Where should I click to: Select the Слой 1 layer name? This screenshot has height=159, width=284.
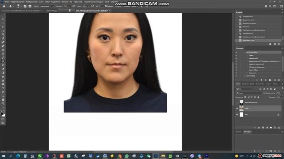coord(247,109)
